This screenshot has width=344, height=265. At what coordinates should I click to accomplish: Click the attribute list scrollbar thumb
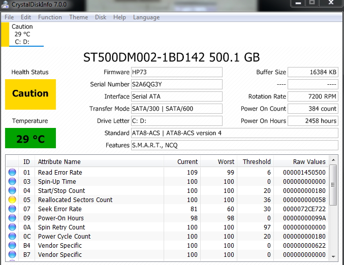tap(333, 185)
